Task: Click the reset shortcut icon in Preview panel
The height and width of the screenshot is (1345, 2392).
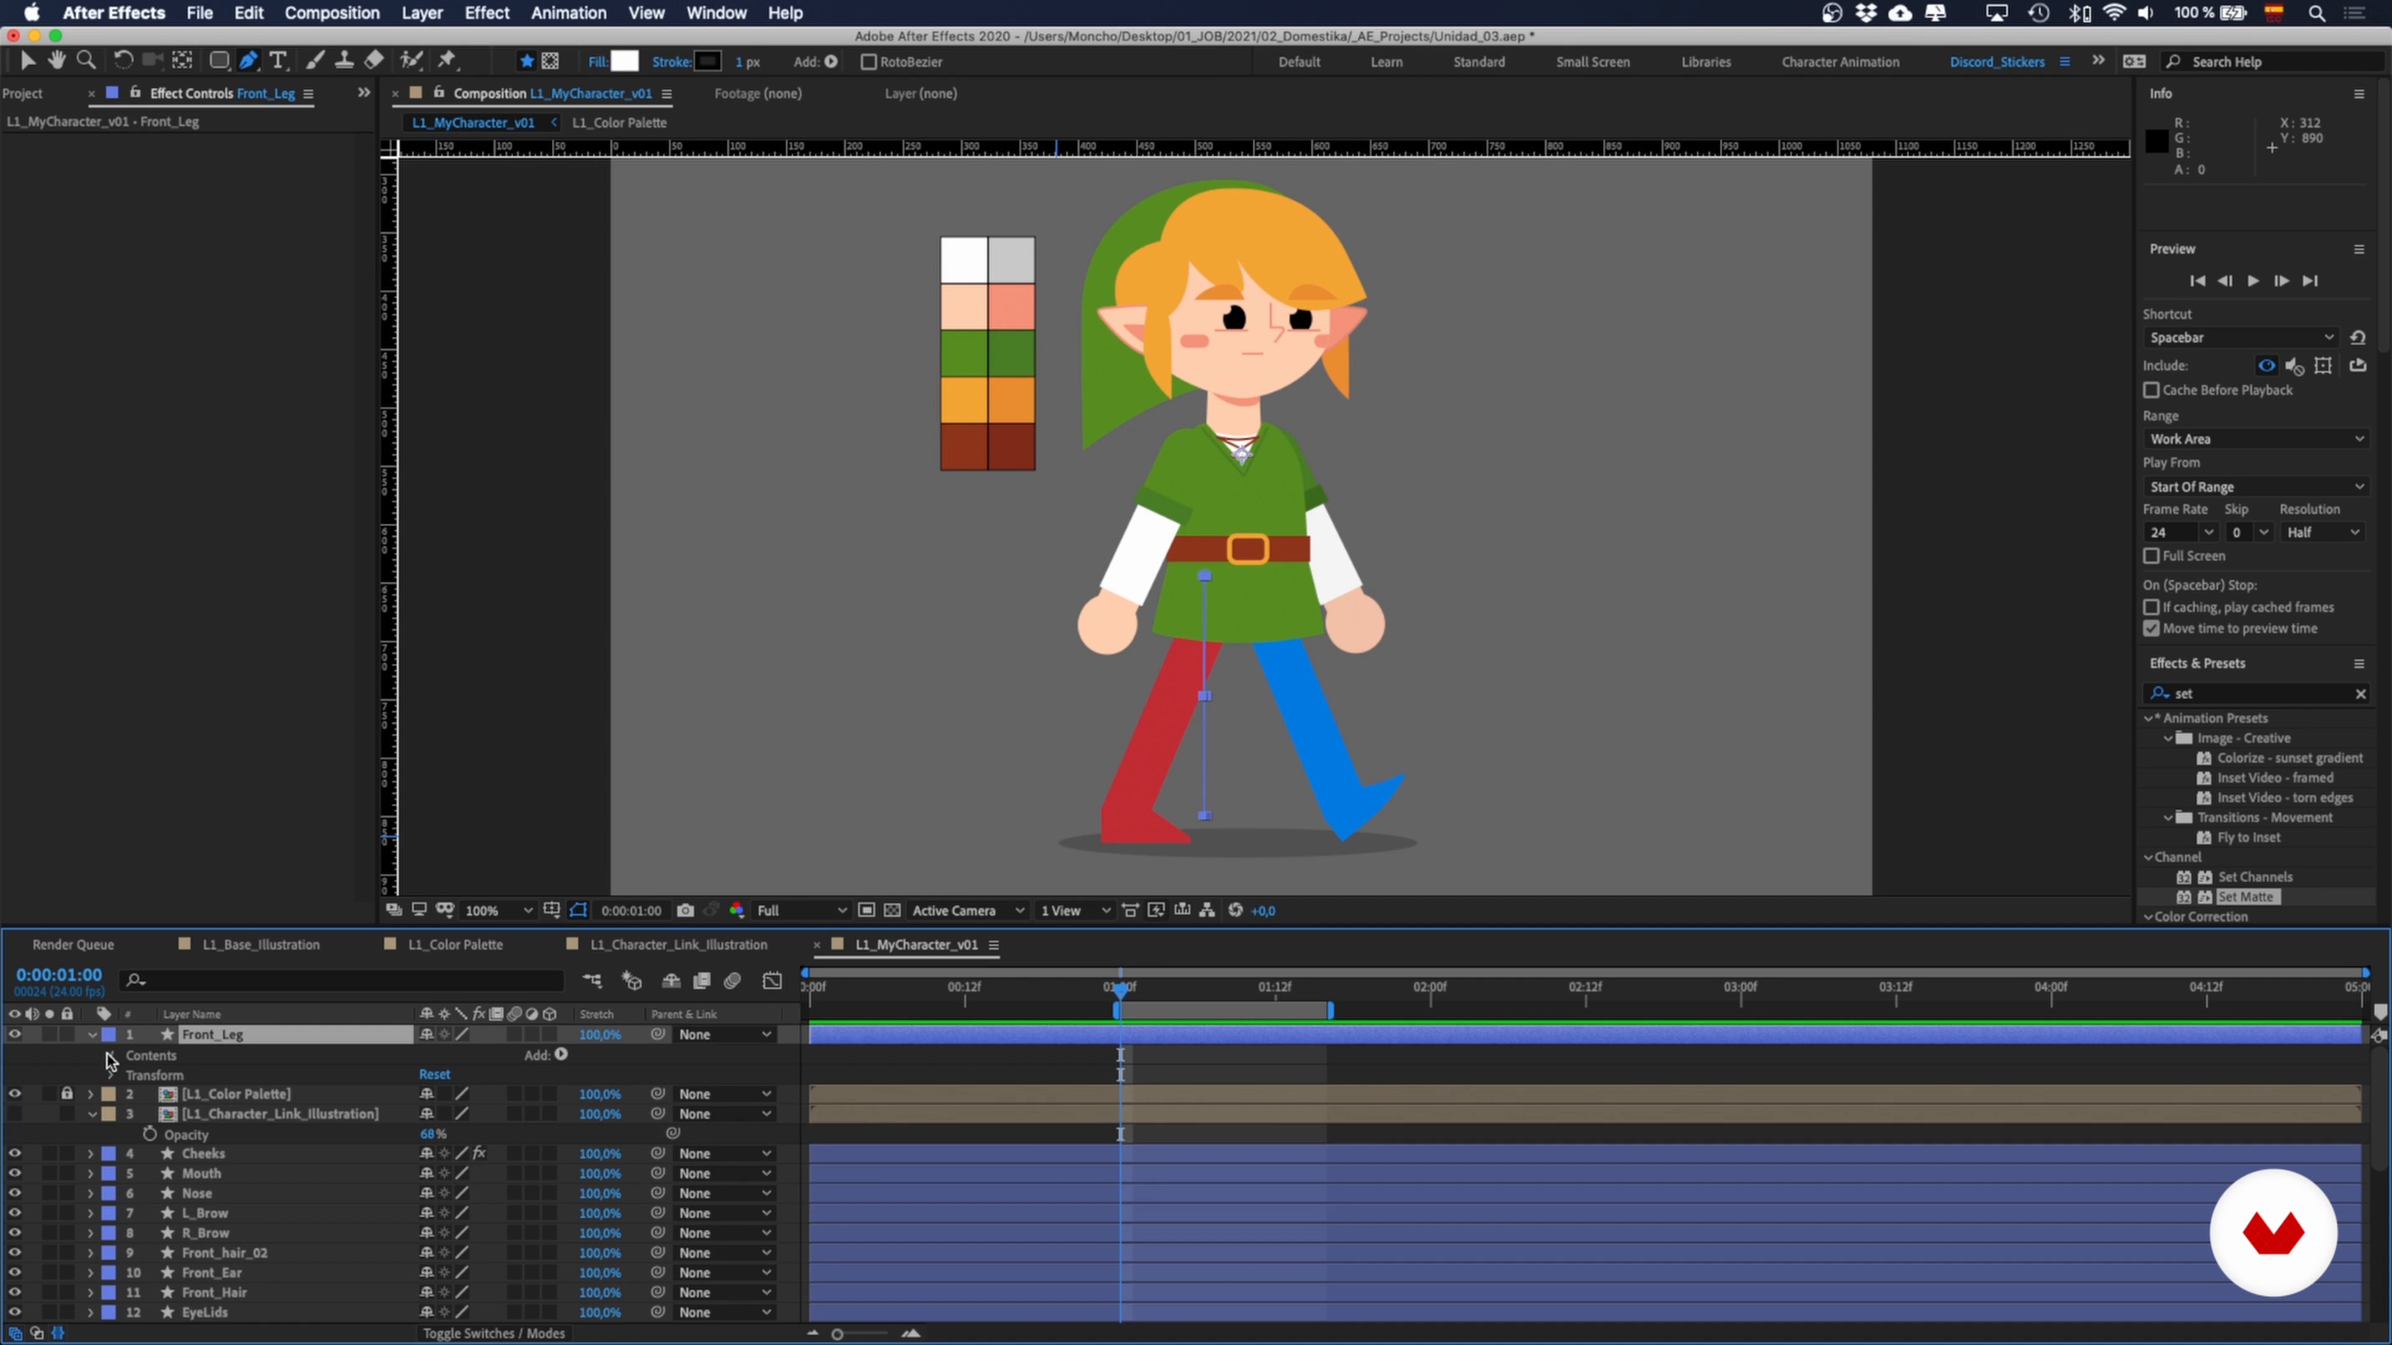Action: click(x=2358, y=338)
